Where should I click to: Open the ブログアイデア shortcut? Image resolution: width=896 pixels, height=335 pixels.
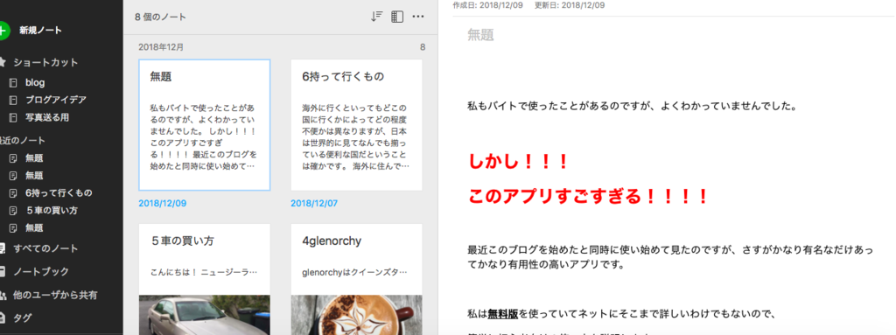tap(55, 100)
